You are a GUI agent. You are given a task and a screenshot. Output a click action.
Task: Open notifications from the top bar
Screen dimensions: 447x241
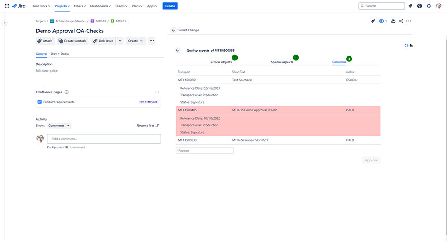point(410,6)
